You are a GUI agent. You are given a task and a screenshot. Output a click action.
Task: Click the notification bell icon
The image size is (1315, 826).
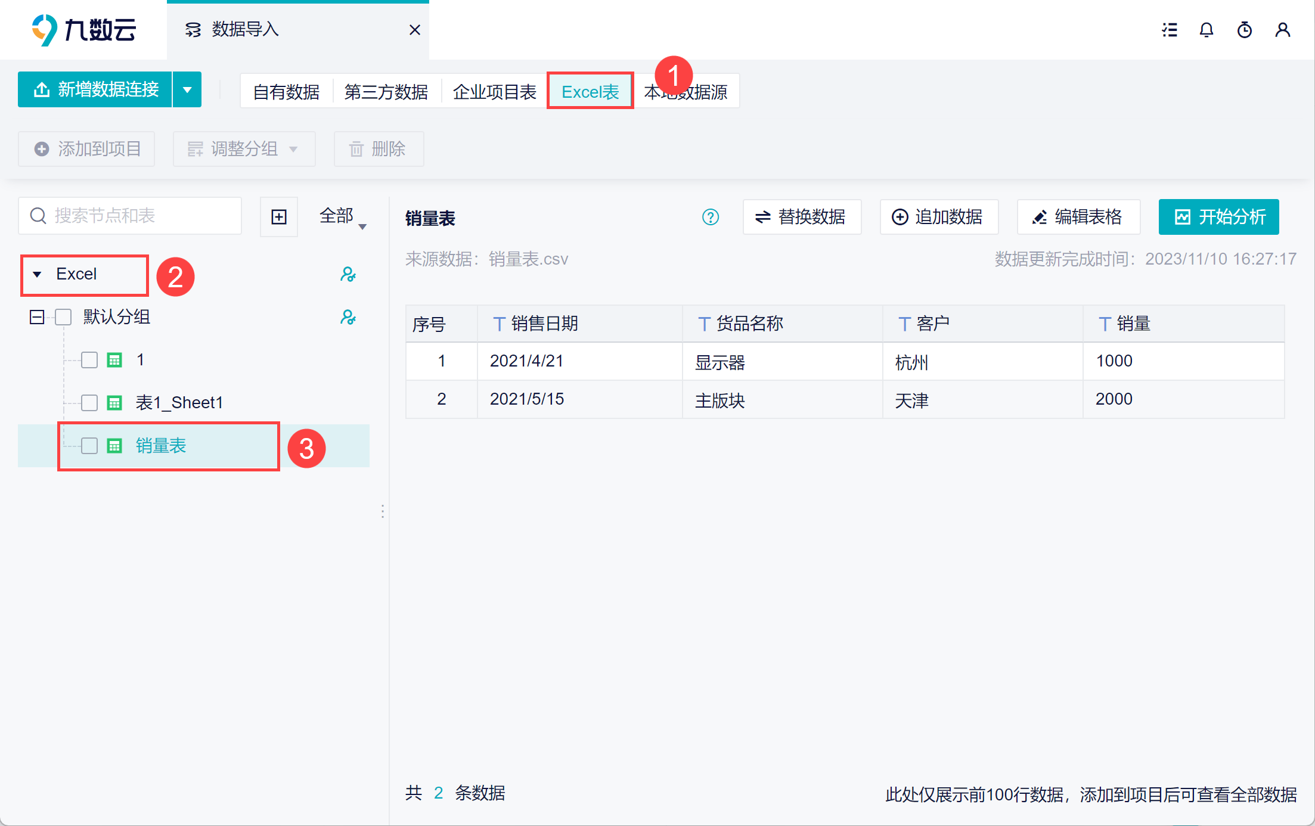point(1207,30)
